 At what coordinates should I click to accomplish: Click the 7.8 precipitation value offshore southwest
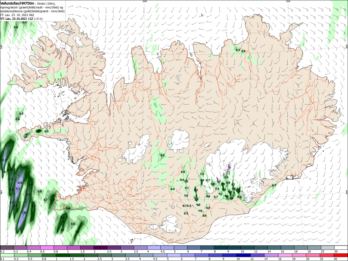point(24,213)
